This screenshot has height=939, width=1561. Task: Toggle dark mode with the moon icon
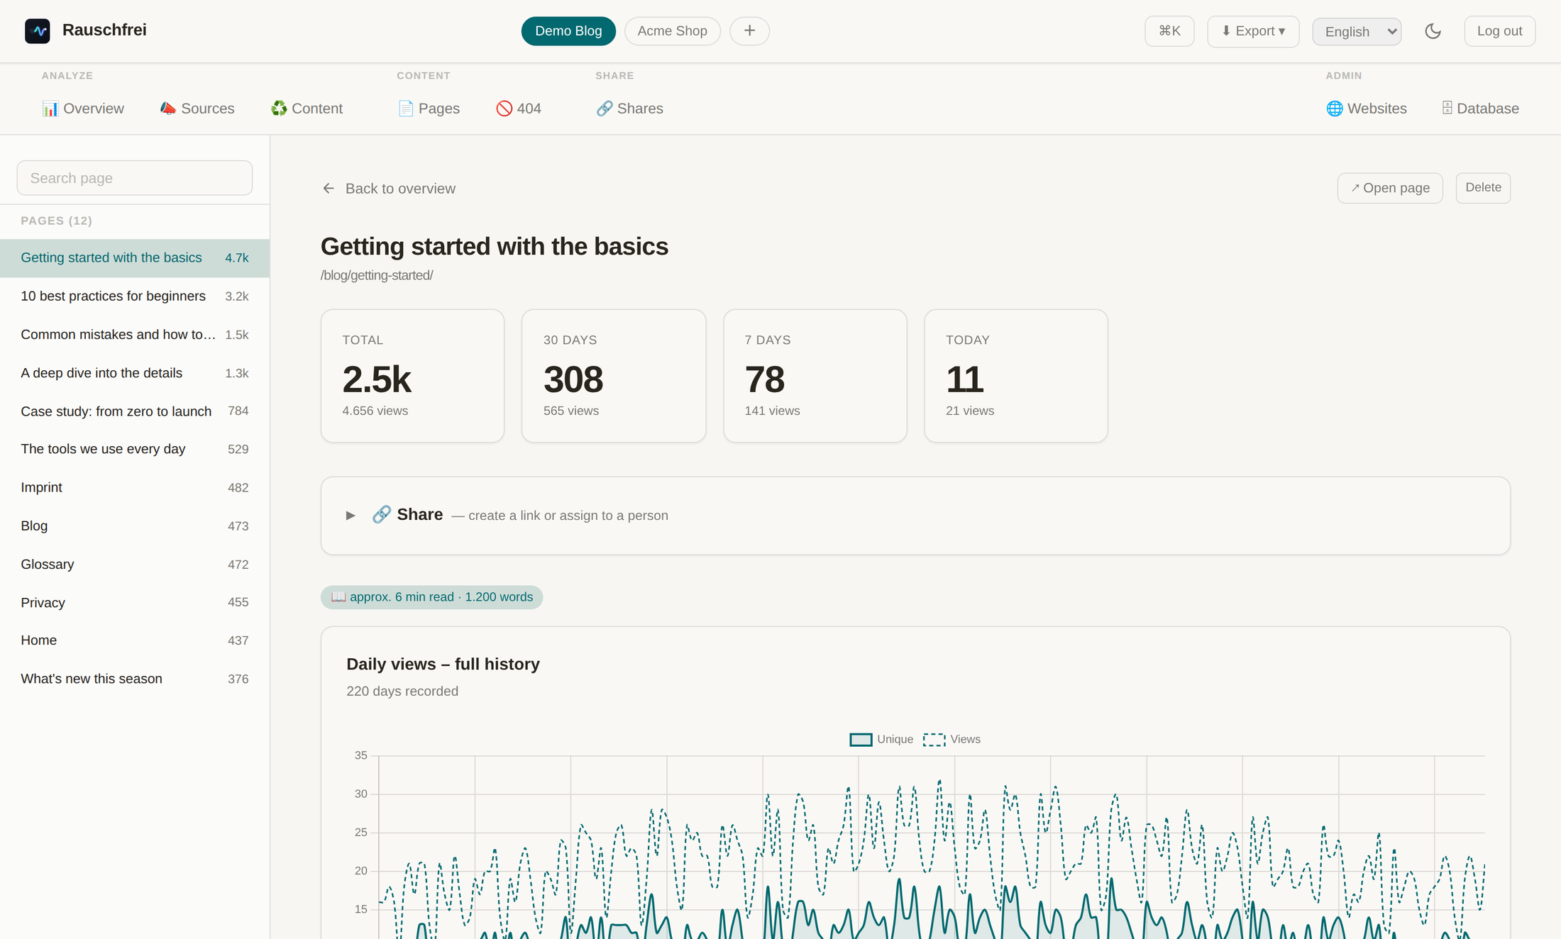pos(1433,31)
